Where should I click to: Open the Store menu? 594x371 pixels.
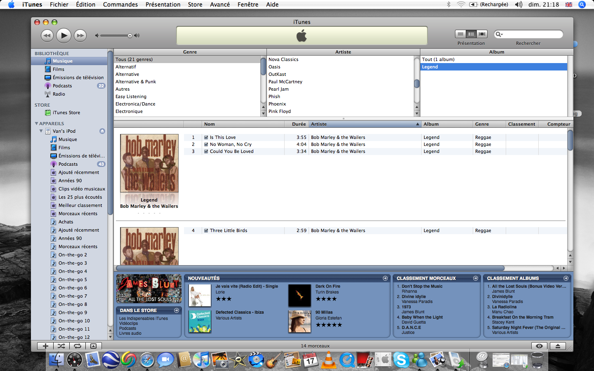(195, 5)
